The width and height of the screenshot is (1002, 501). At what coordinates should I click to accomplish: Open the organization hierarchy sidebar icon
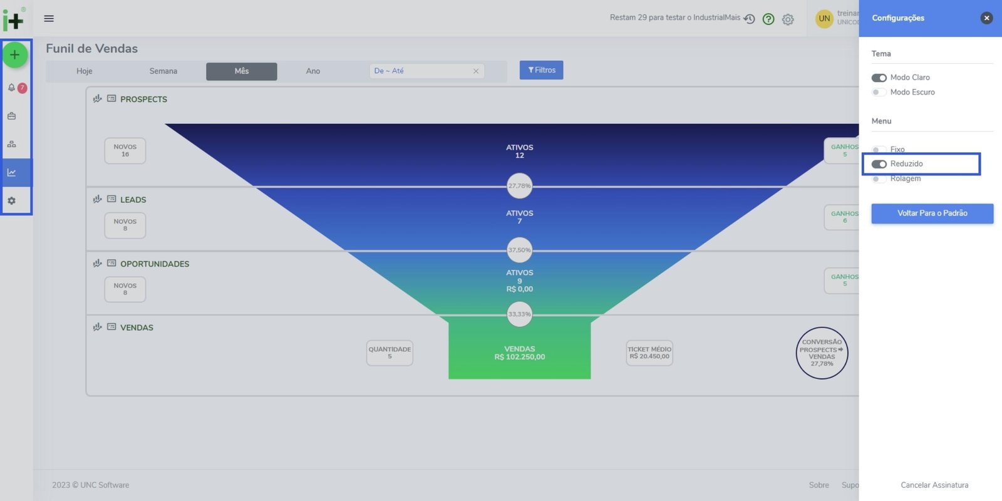pyautogui.click(x=12, y=144)
